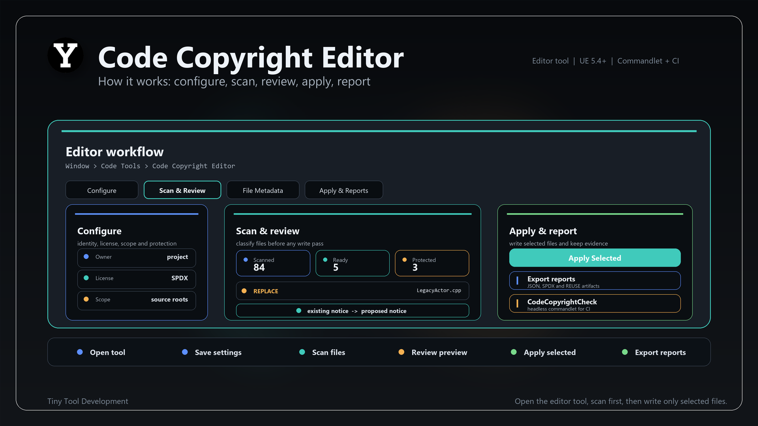The image size is (758, 426).
Task: Click the Apply Selected button
Action: 595,258
